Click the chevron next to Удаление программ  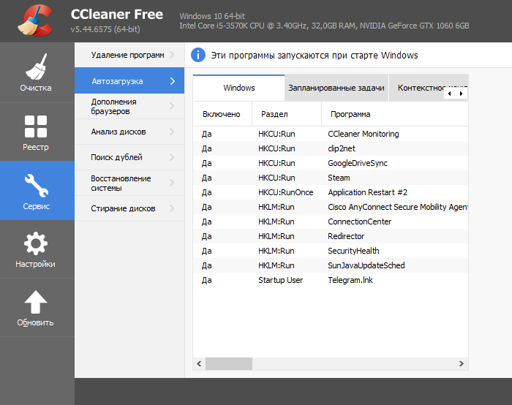click(172, 55)
